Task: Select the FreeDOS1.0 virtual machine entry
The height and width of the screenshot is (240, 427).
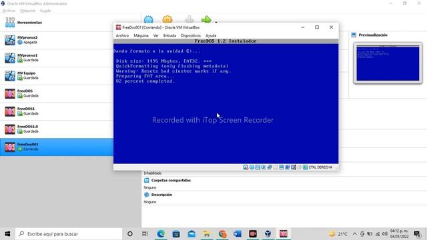Action: [x=57, y=129]
